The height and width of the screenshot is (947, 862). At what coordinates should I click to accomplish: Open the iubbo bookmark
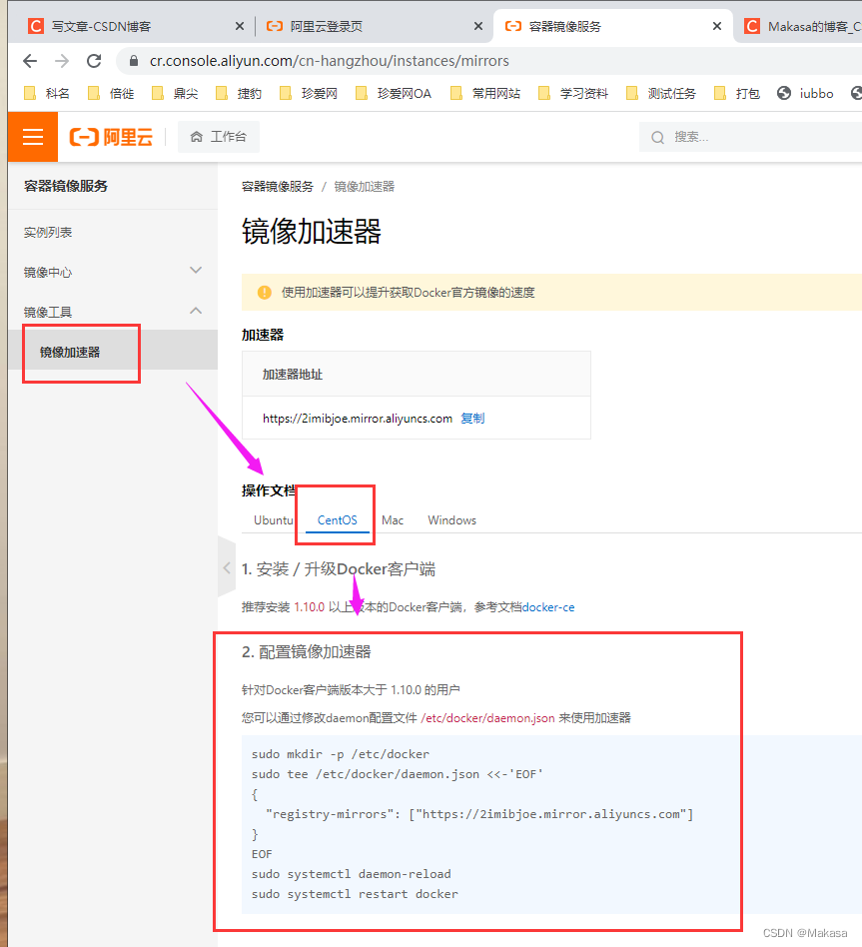806,93
